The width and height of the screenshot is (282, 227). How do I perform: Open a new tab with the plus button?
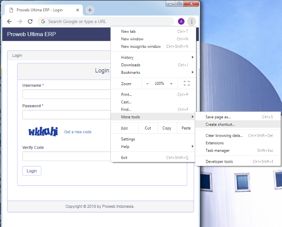(90, 10)
